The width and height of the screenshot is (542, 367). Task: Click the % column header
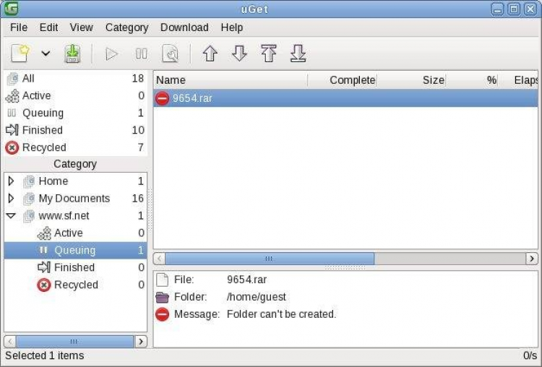(472, 80)
